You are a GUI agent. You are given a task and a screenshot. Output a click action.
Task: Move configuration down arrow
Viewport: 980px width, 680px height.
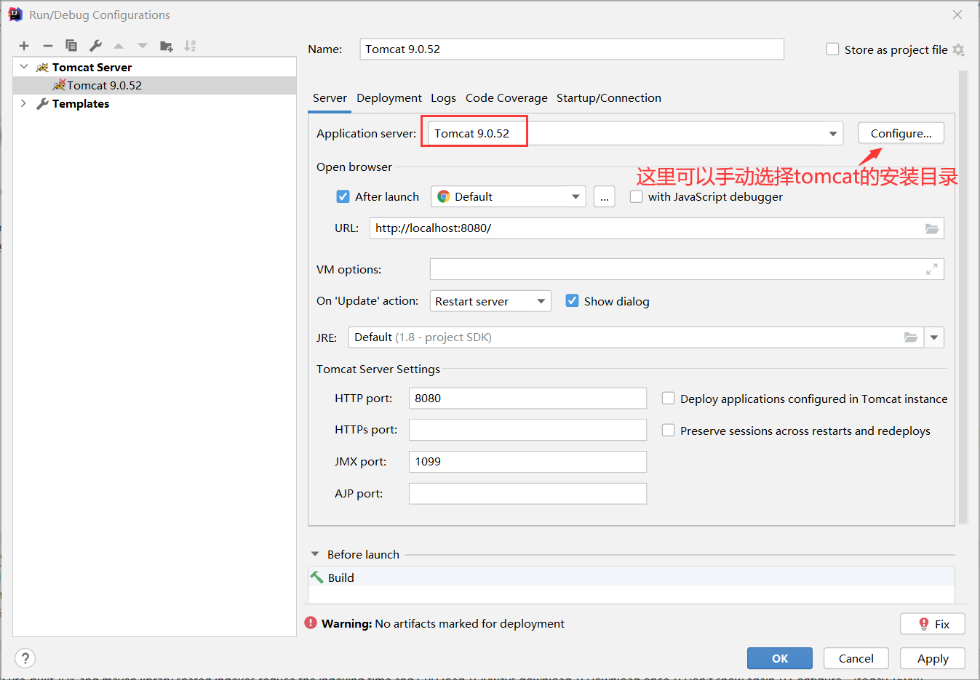click(143, 46)
